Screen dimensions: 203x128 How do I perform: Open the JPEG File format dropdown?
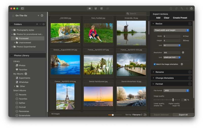click(x=176, y=90)
